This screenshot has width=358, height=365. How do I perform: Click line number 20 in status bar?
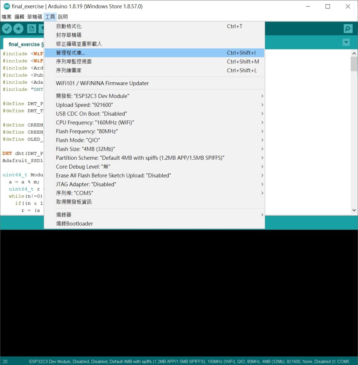(x=5, y=361)
